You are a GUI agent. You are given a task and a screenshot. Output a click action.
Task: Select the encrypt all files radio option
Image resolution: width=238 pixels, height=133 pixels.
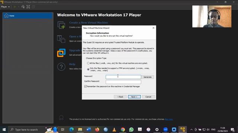[88, 63]
